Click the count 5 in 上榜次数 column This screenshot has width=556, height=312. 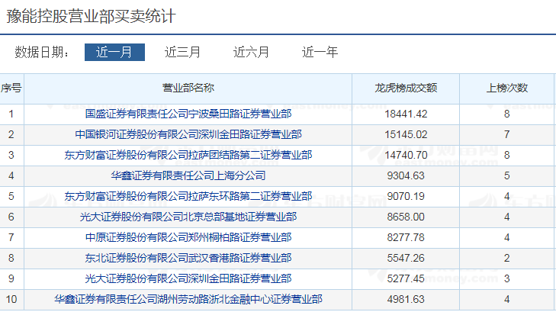507,175
